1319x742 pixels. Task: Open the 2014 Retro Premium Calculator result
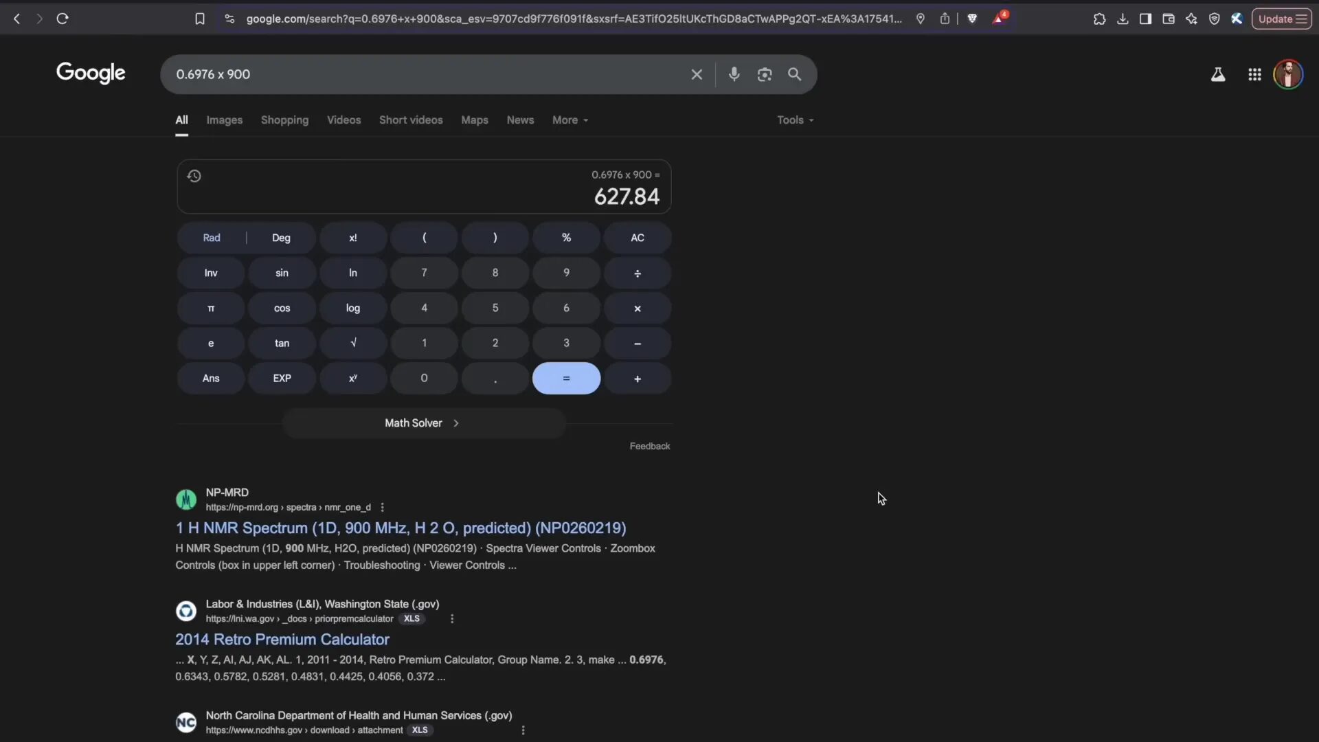coord(282,639)
